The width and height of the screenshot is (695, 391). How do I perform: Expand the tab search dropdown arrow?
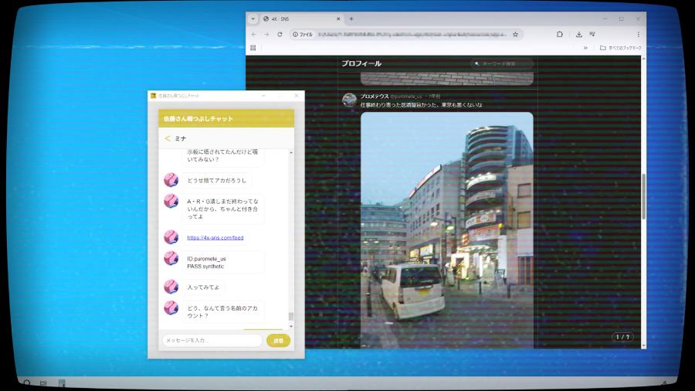253,19
